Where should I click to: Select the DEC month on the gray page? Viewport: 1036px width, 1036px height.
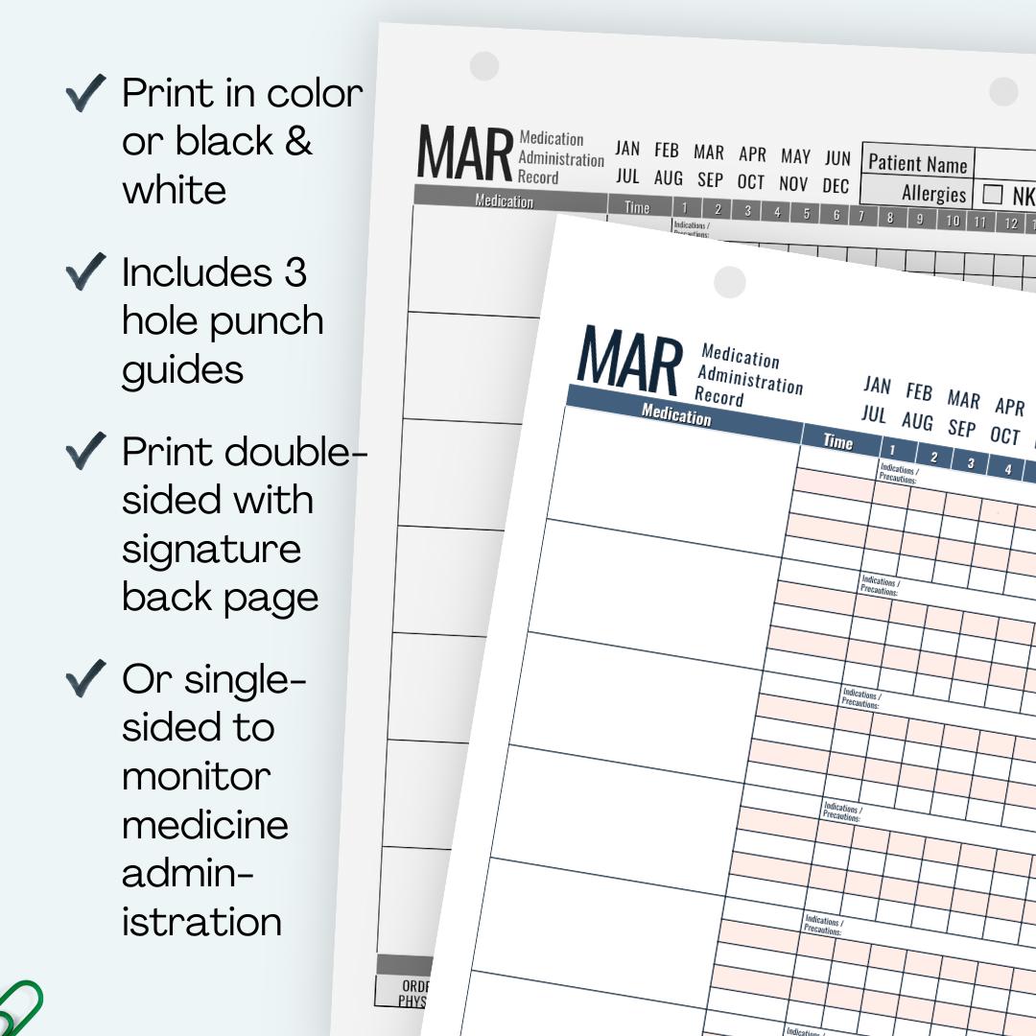[836, 186]
